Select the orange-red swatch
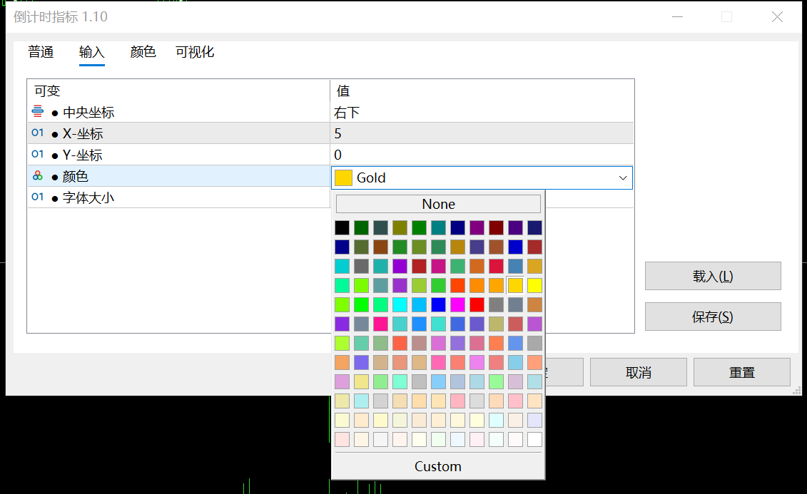Screen dimensions: 807x494 [457, 285]
